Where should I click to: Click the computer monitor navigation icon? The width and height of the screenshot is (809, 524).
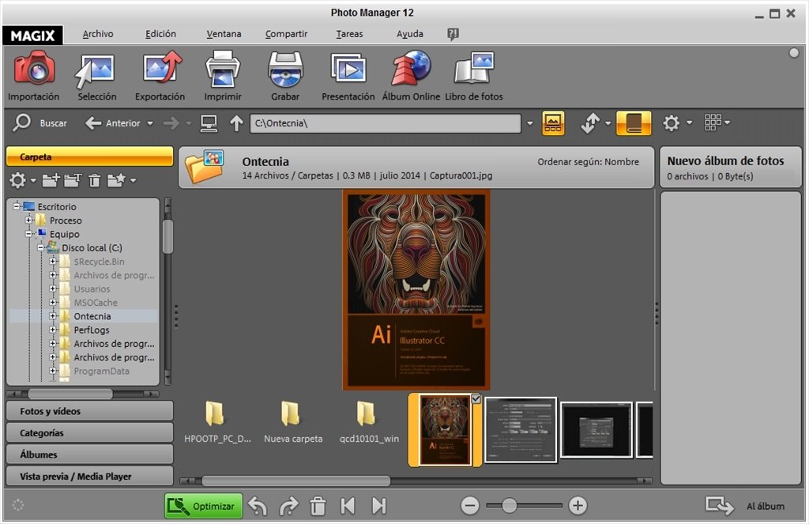pyautogui.click(x=209, y=123)
